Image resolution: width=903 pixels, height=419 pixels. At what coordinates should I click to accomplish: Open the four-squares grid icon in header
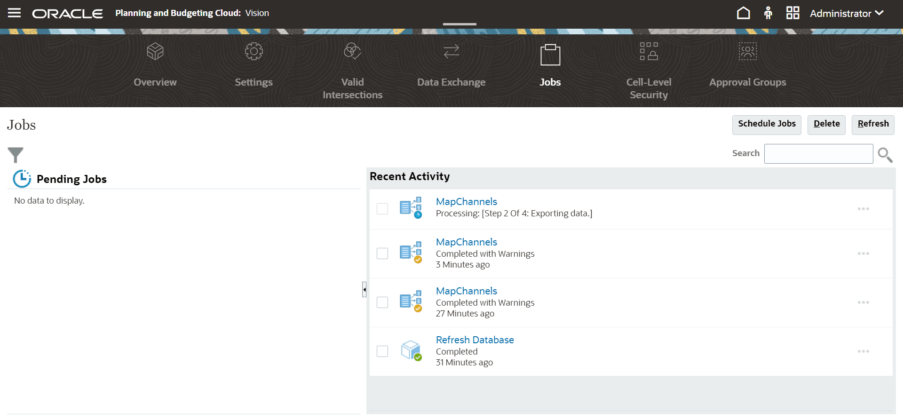(792, 13)
